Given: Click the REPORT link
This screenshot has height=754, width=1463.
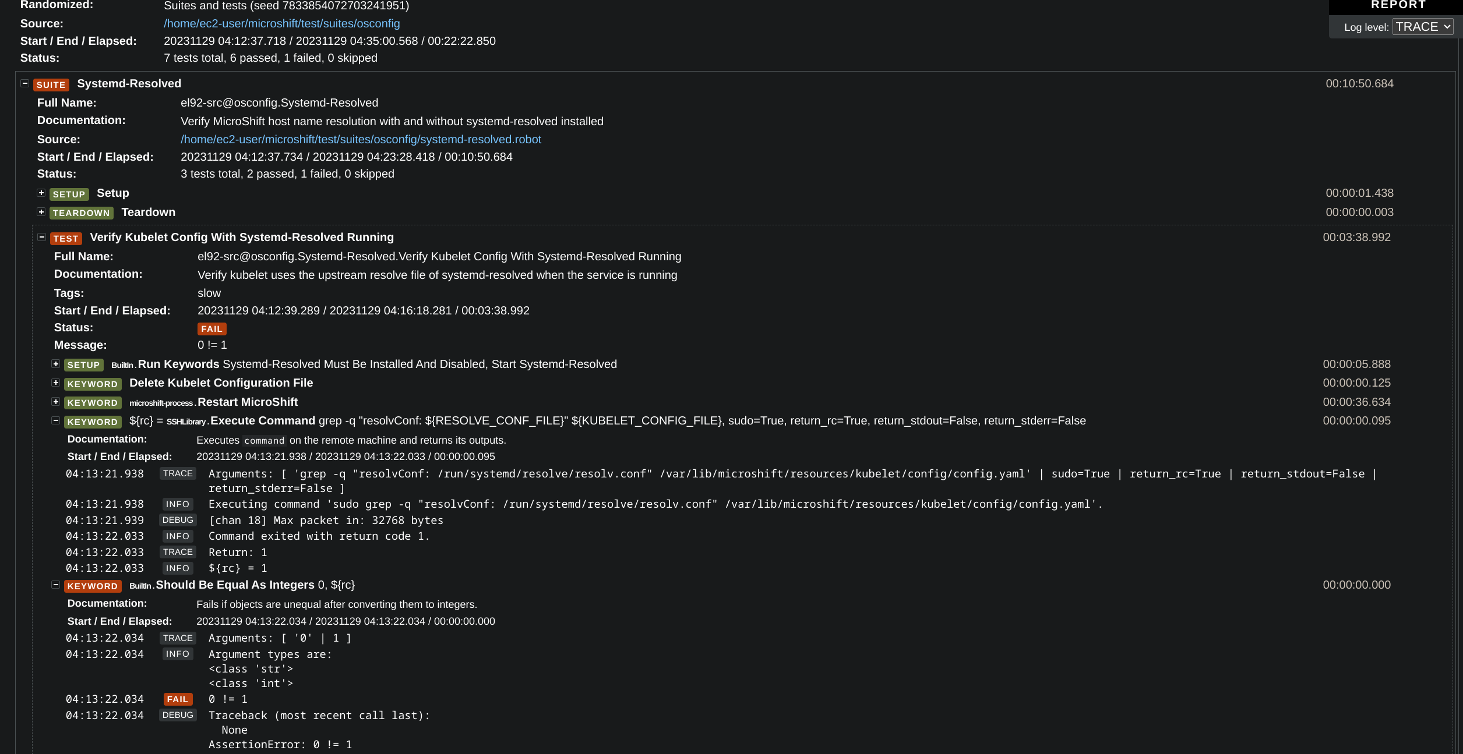Looking at the screenshot, I should 1398,5.
